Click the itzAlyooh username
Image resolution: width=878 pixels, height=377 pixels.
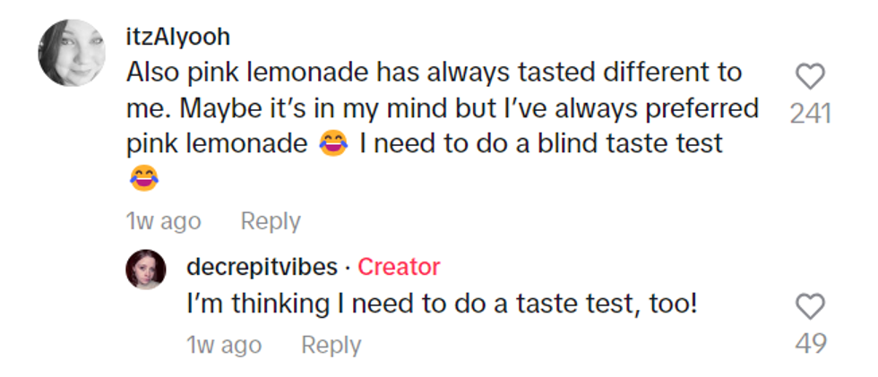point(178,37)
